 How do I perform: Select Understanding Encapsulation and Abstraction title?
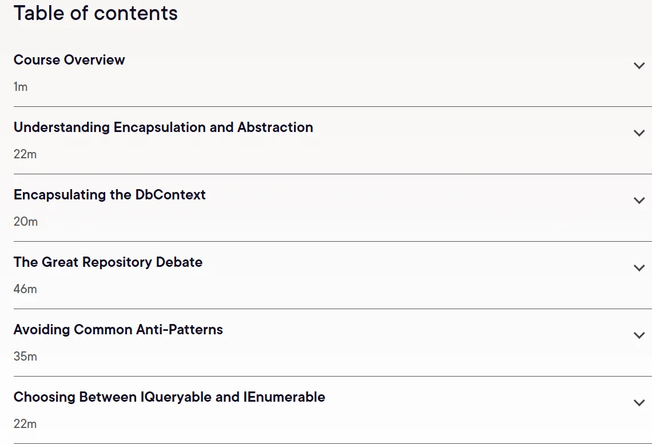pos(163,127)
